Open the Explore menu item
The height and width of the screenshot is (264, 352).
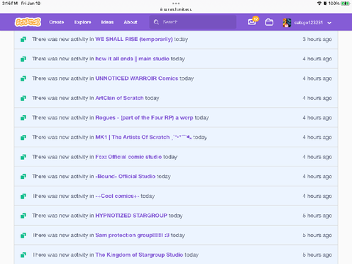click(x=83, y=22)
